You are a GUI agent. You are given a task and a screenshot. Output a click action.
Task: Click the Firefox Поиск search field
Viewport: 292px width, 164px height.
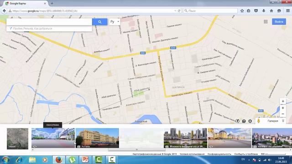[210, 11]
